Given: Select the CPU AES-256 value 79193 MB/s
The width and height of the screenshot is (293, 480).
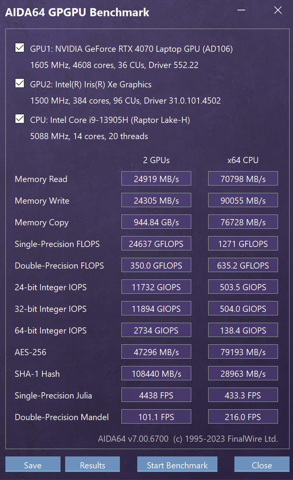Looking at the screenshot, I should point(243,352).
